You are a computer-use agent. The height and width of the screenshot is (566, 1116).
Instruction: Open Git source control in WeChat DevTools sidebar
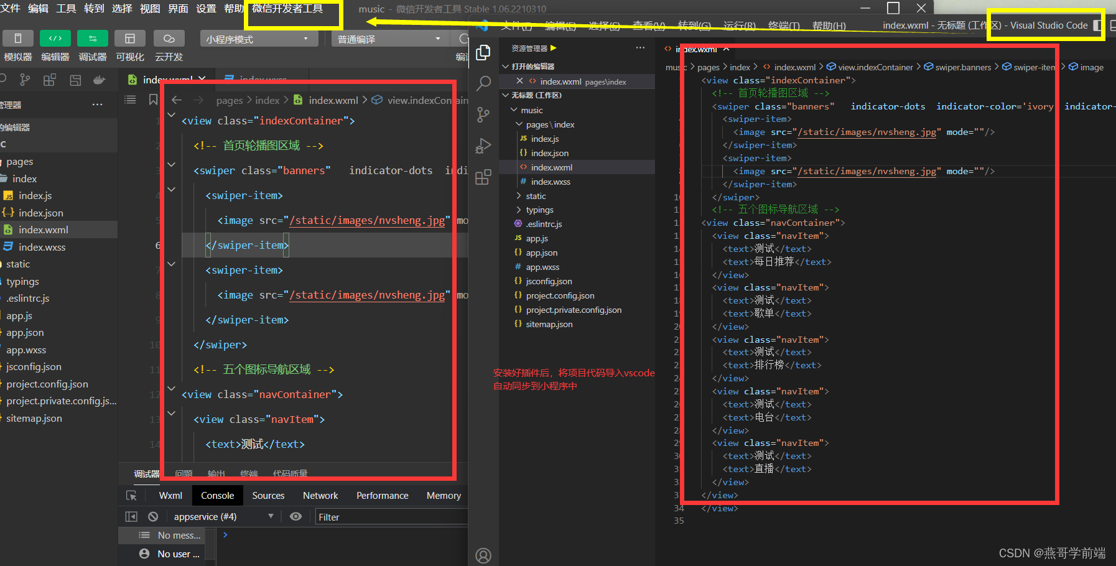tap(25, 80)
